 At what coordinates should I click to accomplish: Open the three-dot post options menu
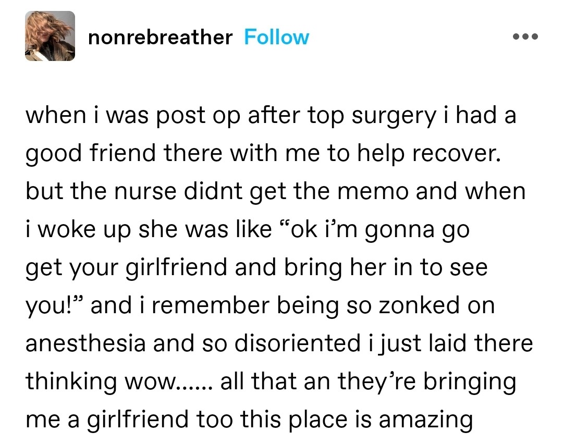pos(525,38)
